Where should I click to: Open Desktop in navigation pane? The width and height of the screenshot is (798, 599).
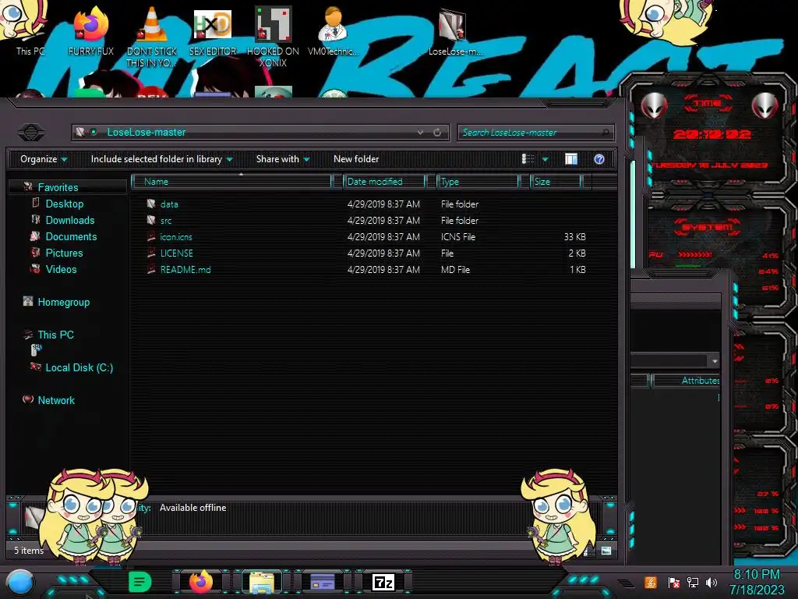pos(65,204)
